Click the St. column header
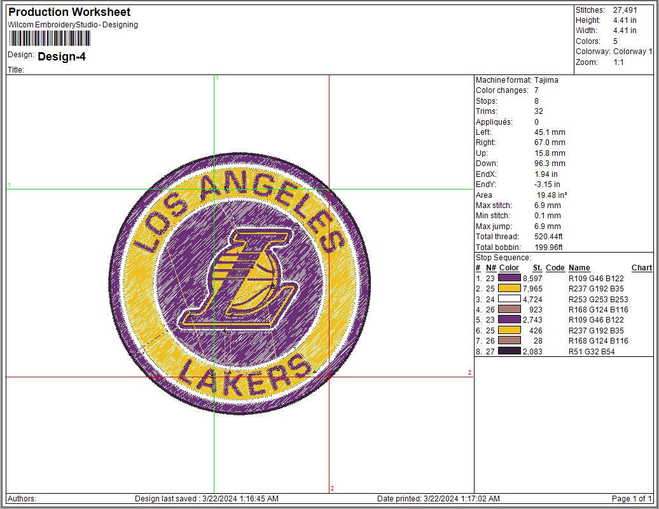This screenshot has width=659, height=509. pyautogui.click(x=536, y=268)
